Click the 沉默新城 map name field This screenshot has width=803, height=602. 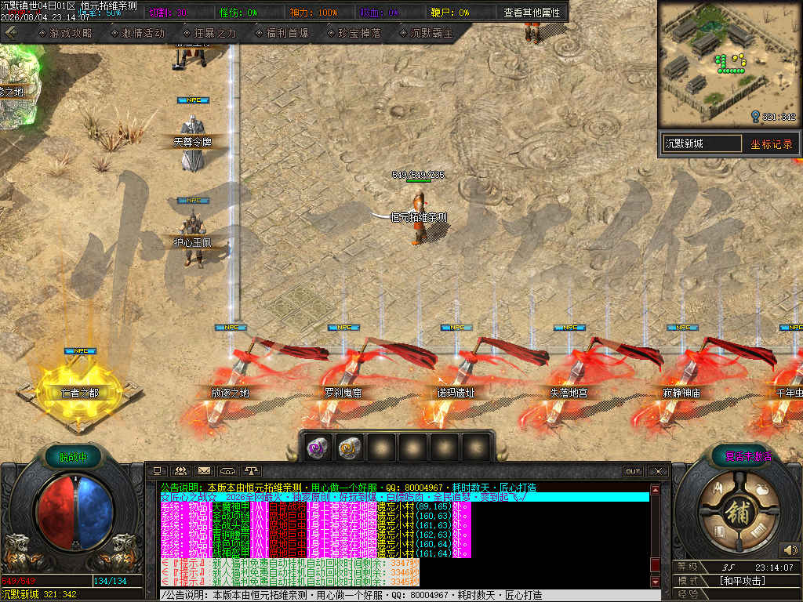(x=702, y=144)
